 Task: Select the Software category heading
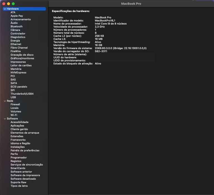pyautogui.click(x=12, y=119)
